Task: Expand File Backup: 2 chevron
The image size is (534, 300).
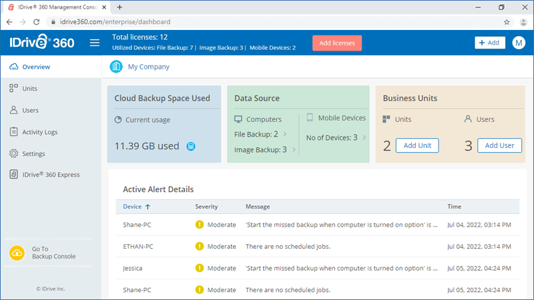Action: [285, 135]
